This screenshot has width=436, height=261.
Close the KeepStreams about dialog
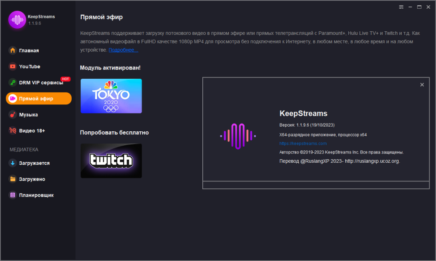[x=422, y=85]
